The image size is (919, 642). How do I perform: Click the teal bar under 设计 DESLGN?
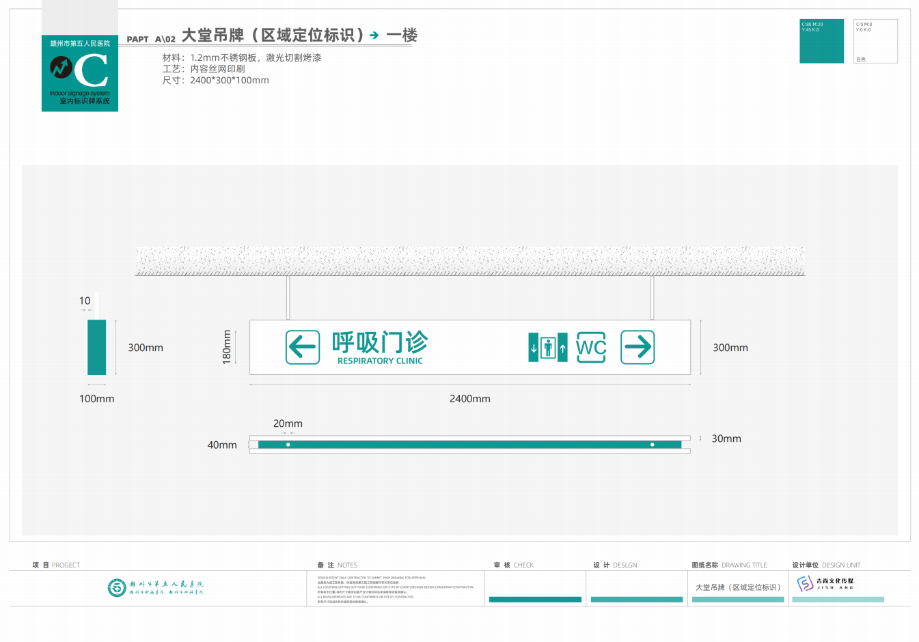coord(637,600)
